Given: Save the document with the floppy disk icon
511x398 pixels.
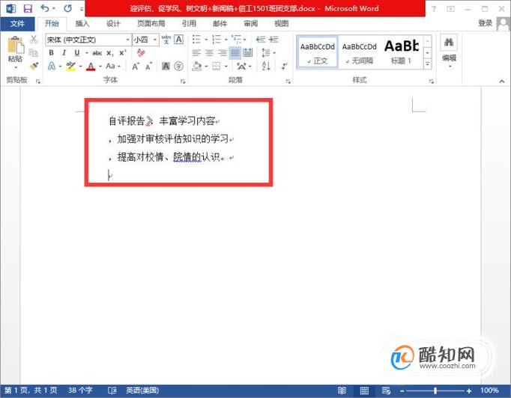Looking at the screenshot, I should pos(28,8).
